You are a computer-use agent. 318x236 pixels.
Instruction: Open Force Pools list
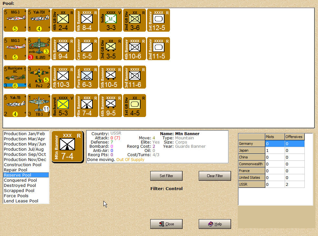click(26, 196)
